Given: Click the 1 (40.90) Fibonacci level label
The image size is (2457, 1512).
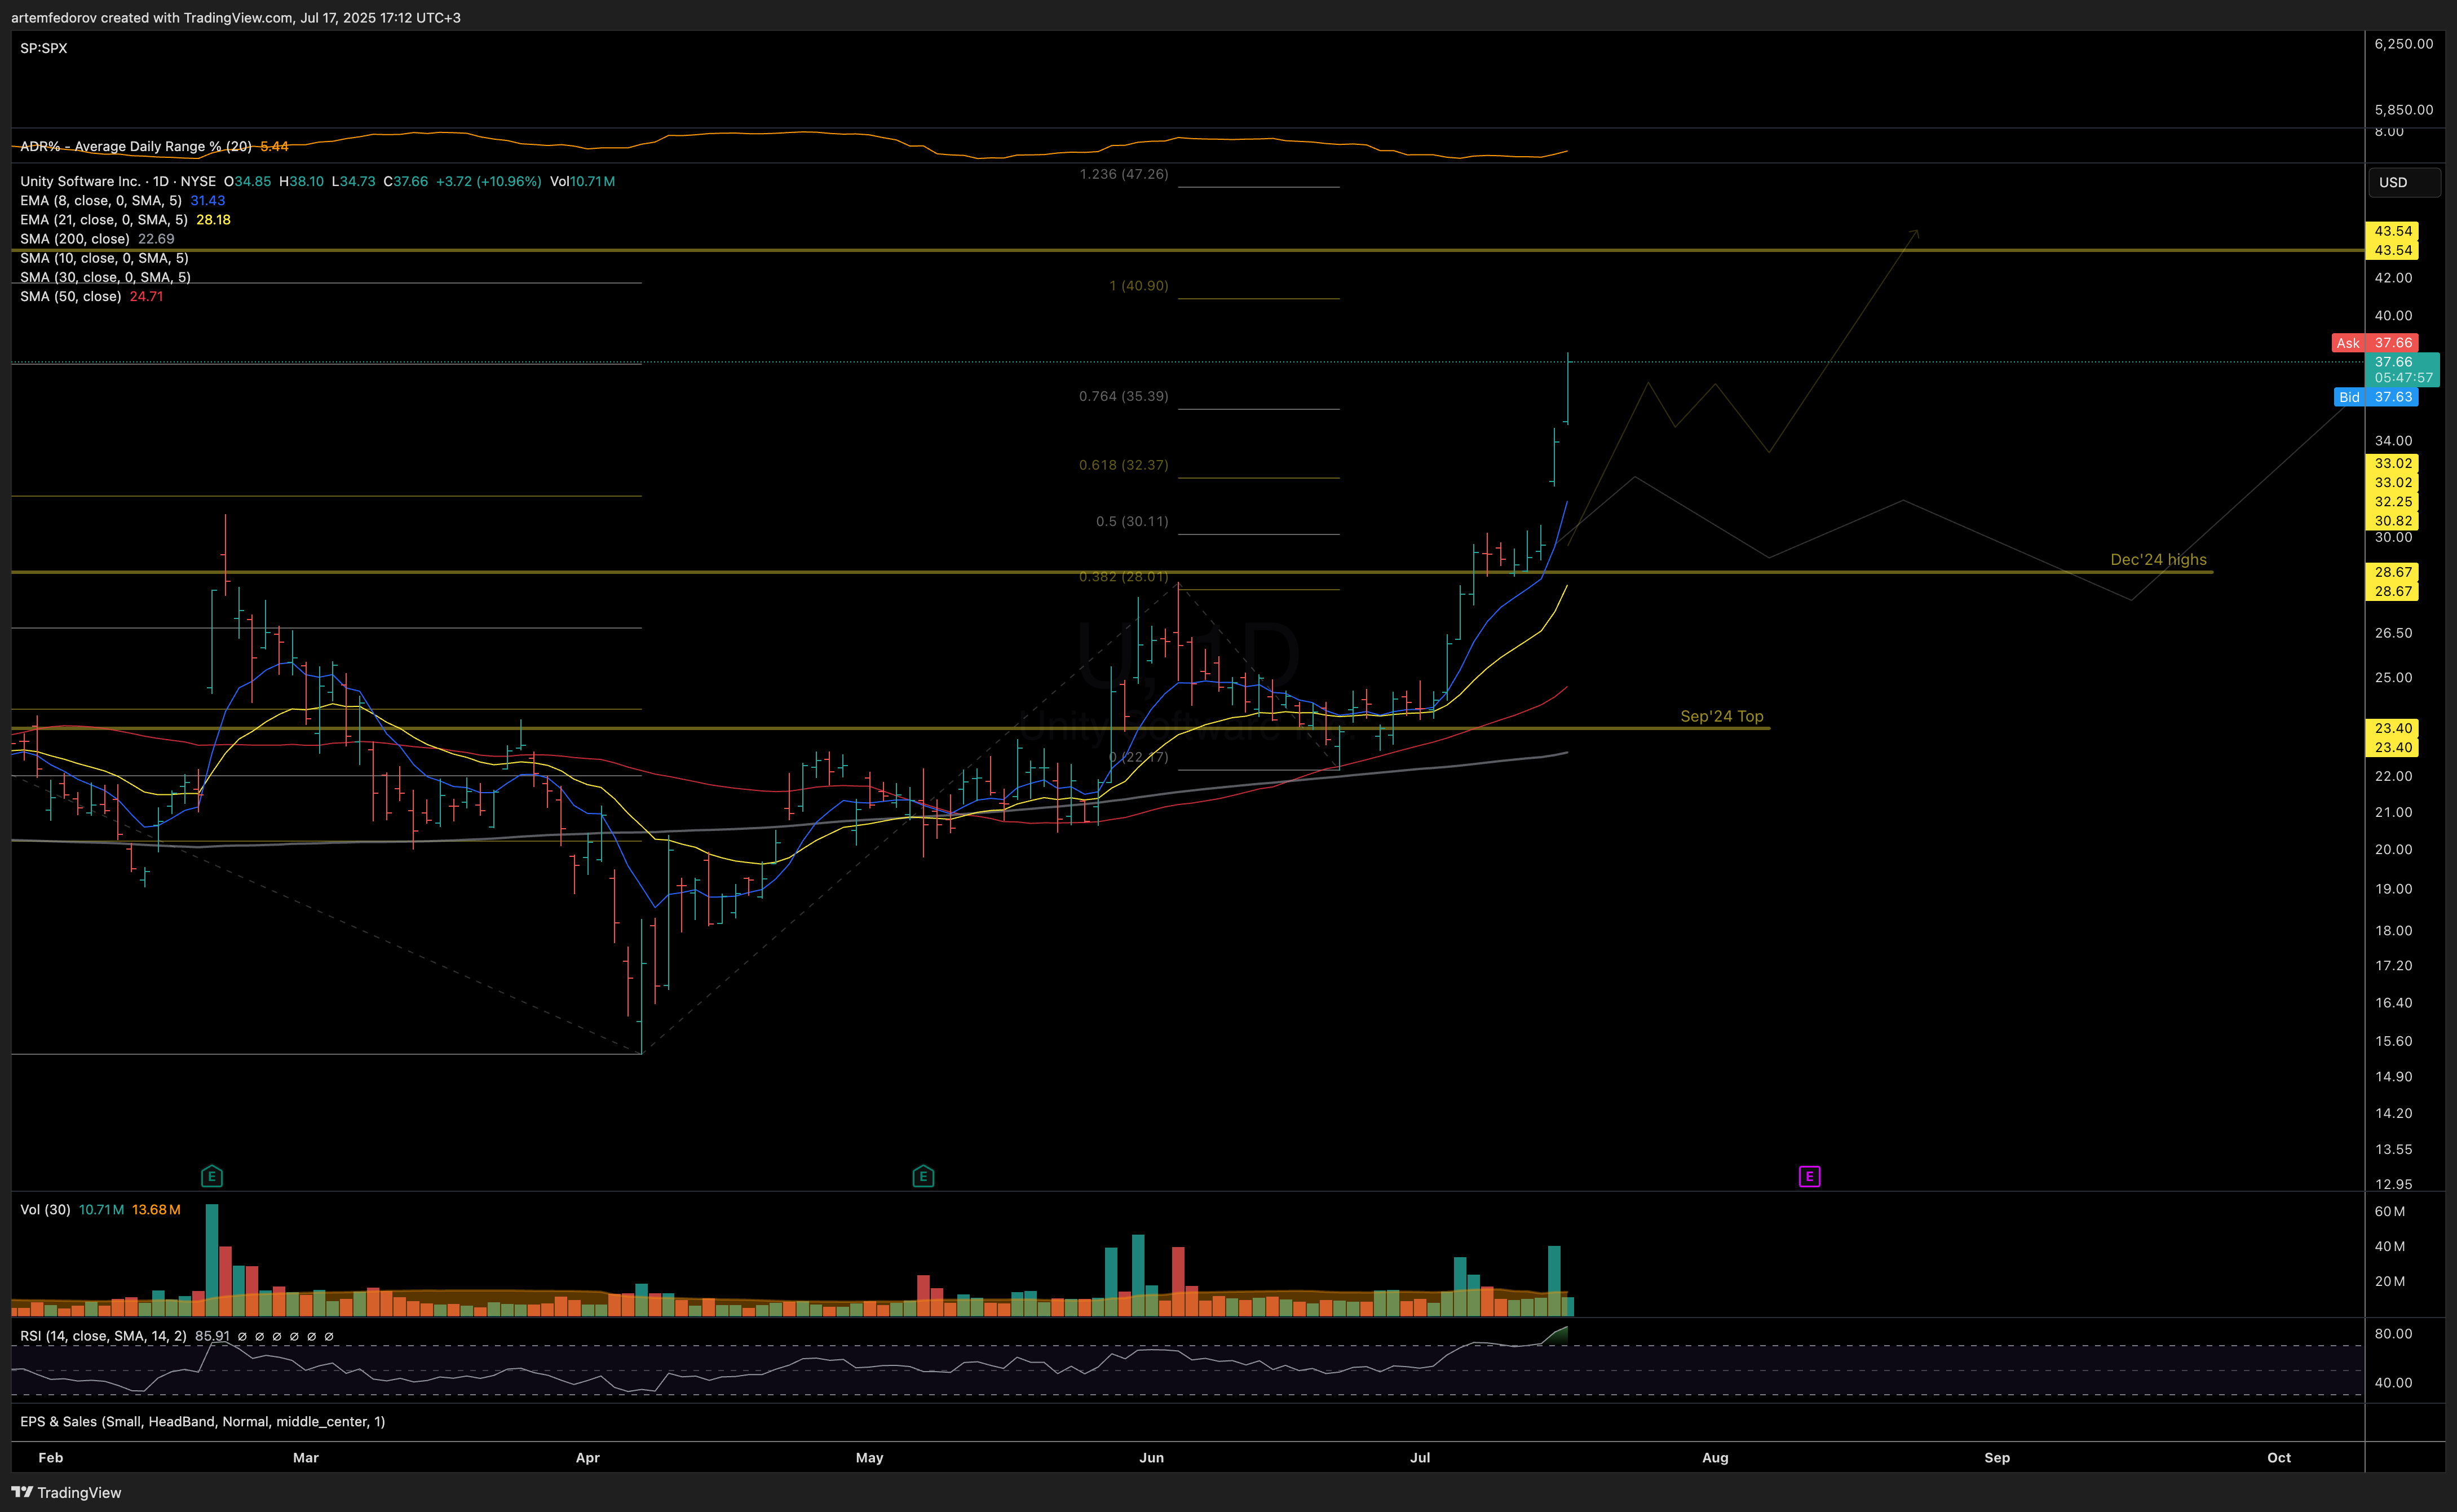Looking at the screenshot, I should pos(1138,285).
